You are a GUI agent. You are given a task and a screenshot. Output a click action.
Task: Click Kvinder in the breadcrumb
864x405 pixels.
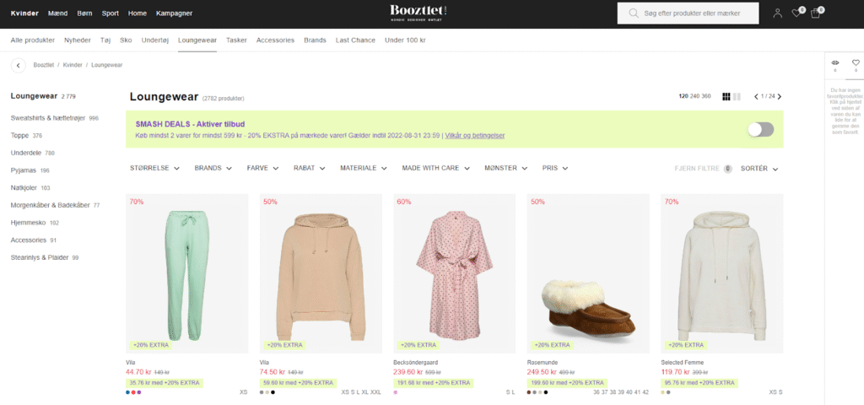(x=73, y=65)
